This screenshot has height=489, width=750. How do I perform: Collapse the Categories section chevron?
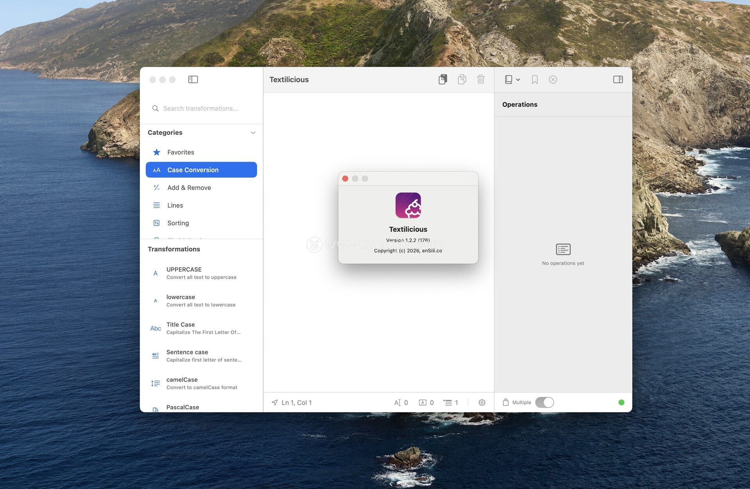pos(253,133)
